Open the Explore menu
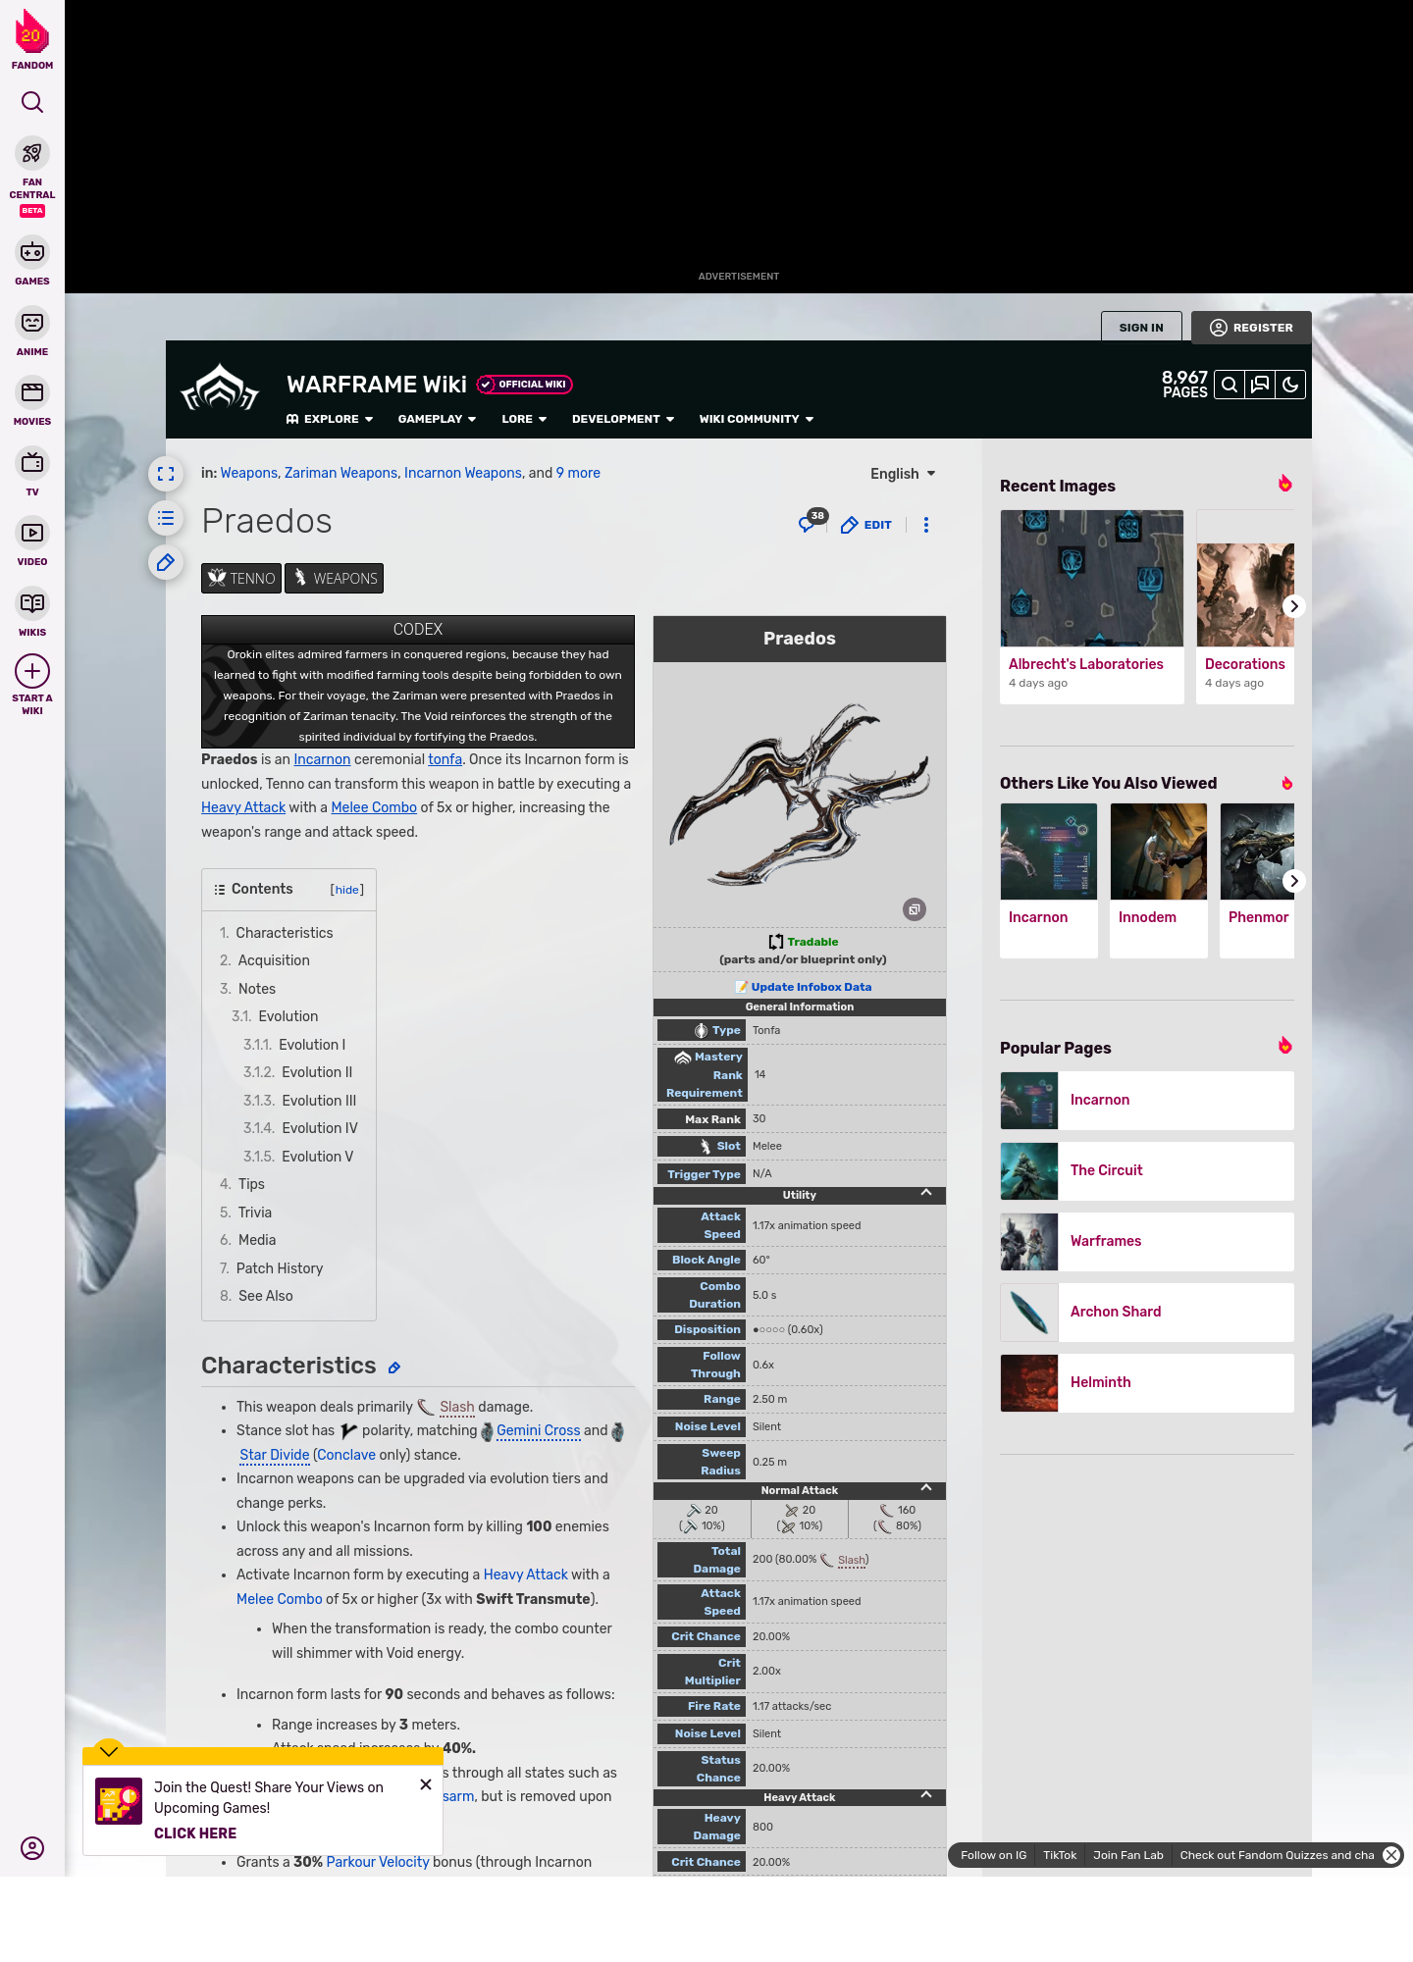Image resolution: width=1413 pixels, height=1962 pixels. (330, 419)
